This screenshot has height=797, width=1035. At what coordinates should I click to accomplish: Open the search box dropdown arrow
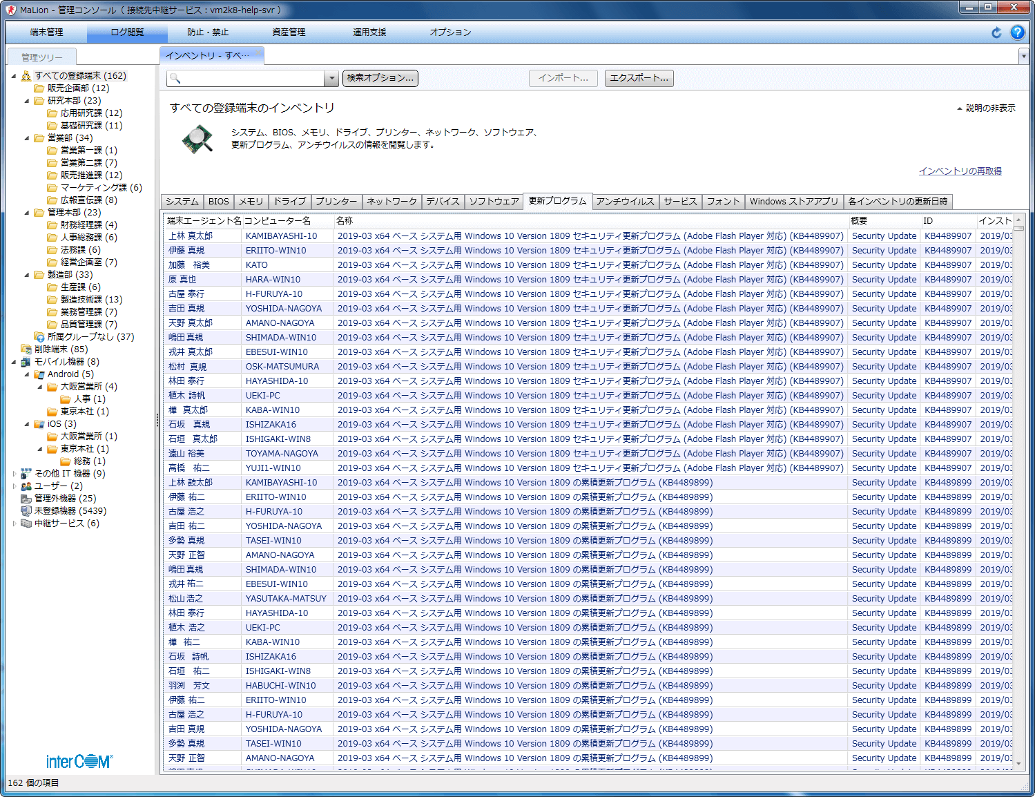pos(331,79)
